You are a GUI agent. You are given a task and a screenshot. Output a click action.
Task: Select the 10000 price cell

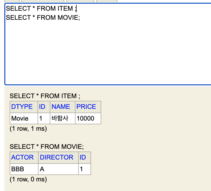click(x=85, y=118)
